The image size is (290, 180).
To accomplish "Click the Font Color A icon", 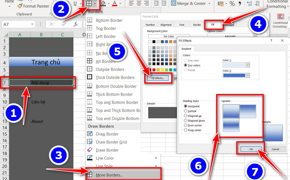I will click(115, 3).
